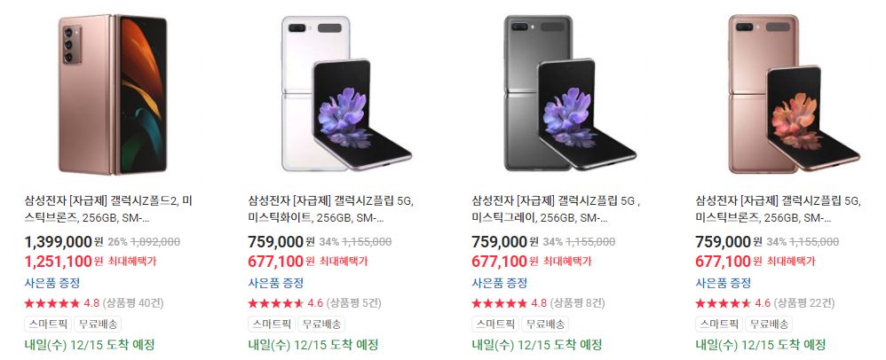This screenshot has height=360, width=886.
Task: Open the 갤럭시Z플립 5G 미스틱브론즈 title link
Action: click(x=779, y=208)
